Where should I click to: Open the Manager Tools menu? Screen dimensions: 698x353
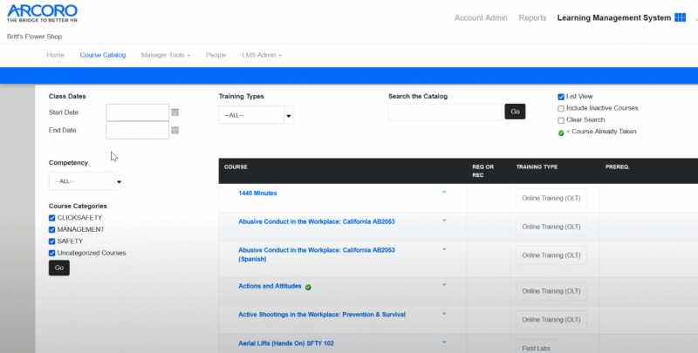point(166,55)
